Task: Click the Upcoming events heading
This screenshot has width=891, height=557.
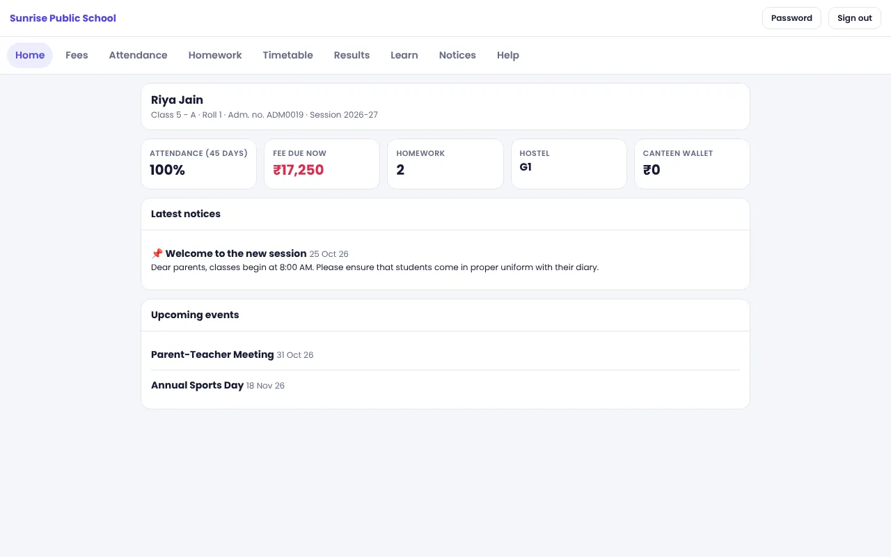Action: [x=195, y=315]
